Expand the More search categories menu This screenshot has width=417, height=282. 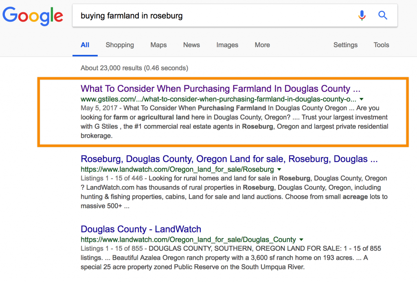tap(262, 45)
